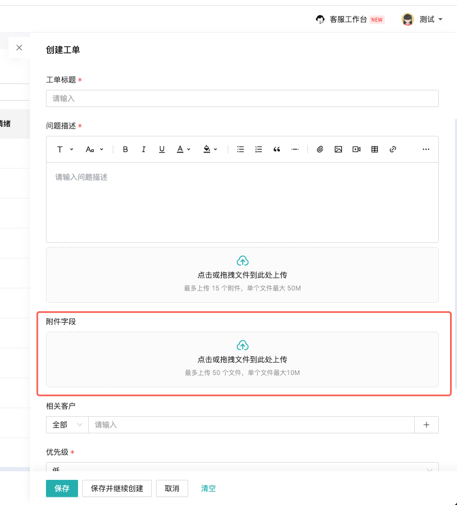
Task: Open the heading style T menu
Action: (65, 149)
